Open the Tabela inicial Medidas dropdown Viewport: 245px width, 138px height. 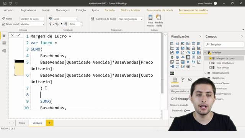click(32, 24)
